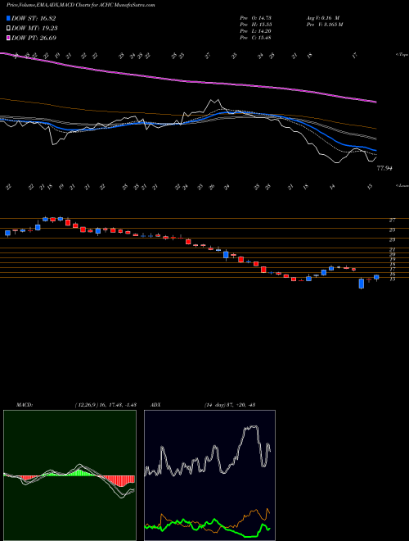Image resolution: width=409 pixels, height=541 pixels.
Task: Click the MACD '(12,26,9) 16, 17.48, -1.48' values
Action: (x=106, y=405)
